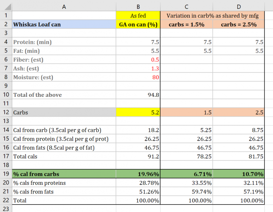The image size is (273, 212).
Task: Click the 'Total of the above' value 94.8
Action: point(138,95)
